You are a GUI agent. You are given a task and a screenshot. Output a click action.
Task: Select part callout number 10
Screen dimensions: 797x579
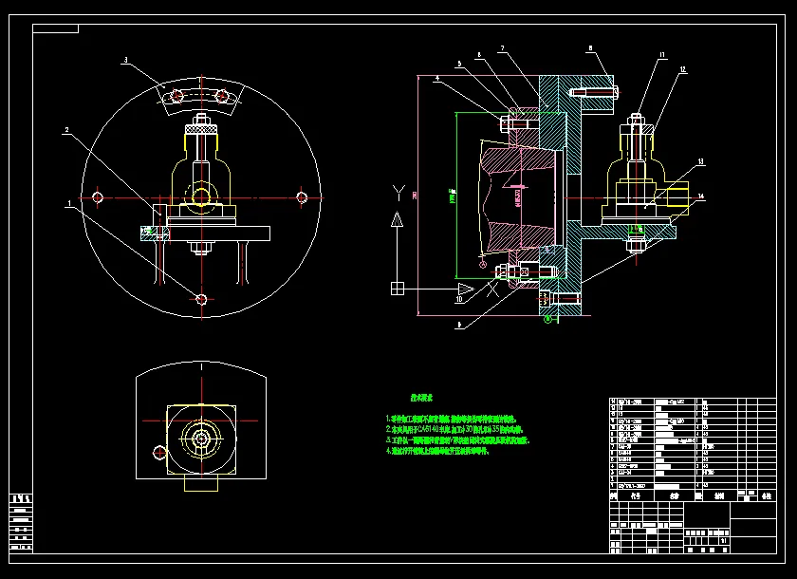click(x=459, y=299)
